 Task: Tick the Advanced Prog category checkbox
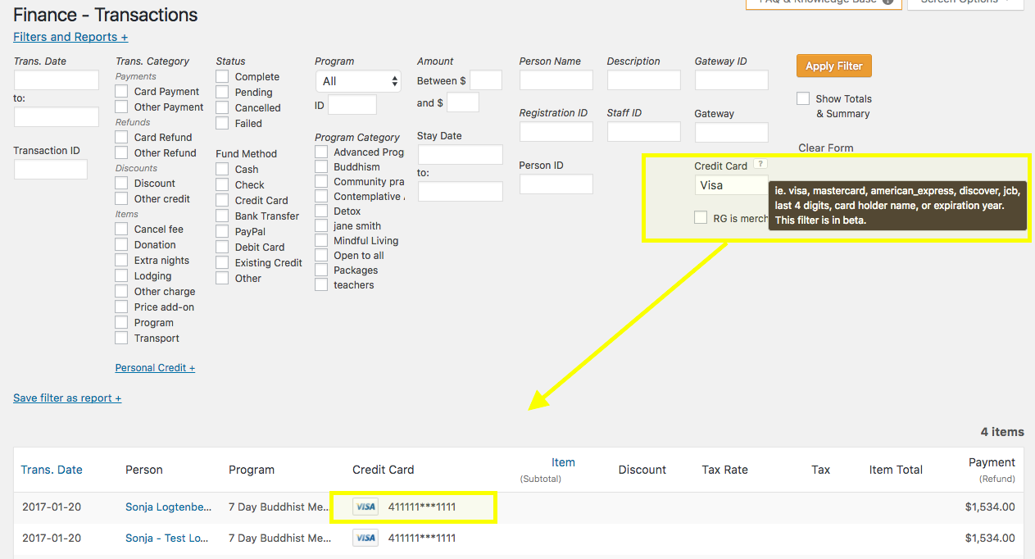[321, 152]
